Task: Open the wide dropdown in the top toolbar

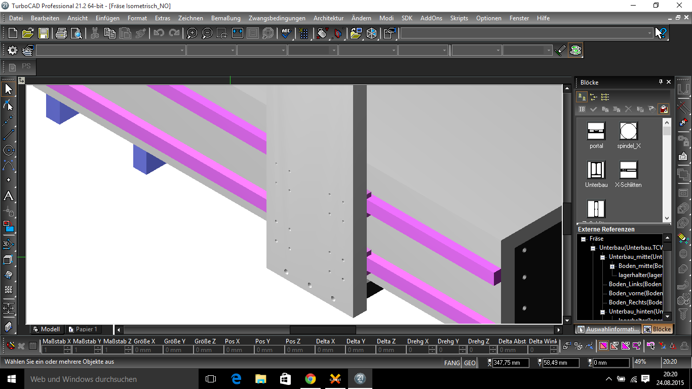Action: point(527,33)
